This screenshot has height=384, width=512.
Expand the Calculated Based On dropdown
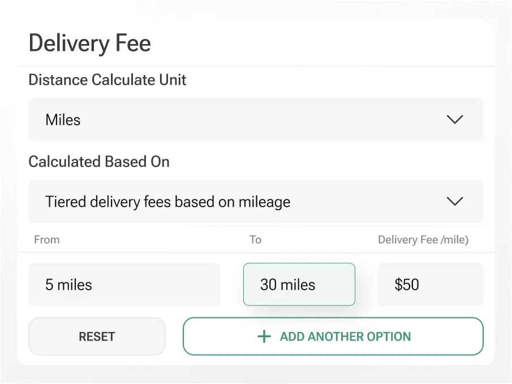click(x=256, y=202)
